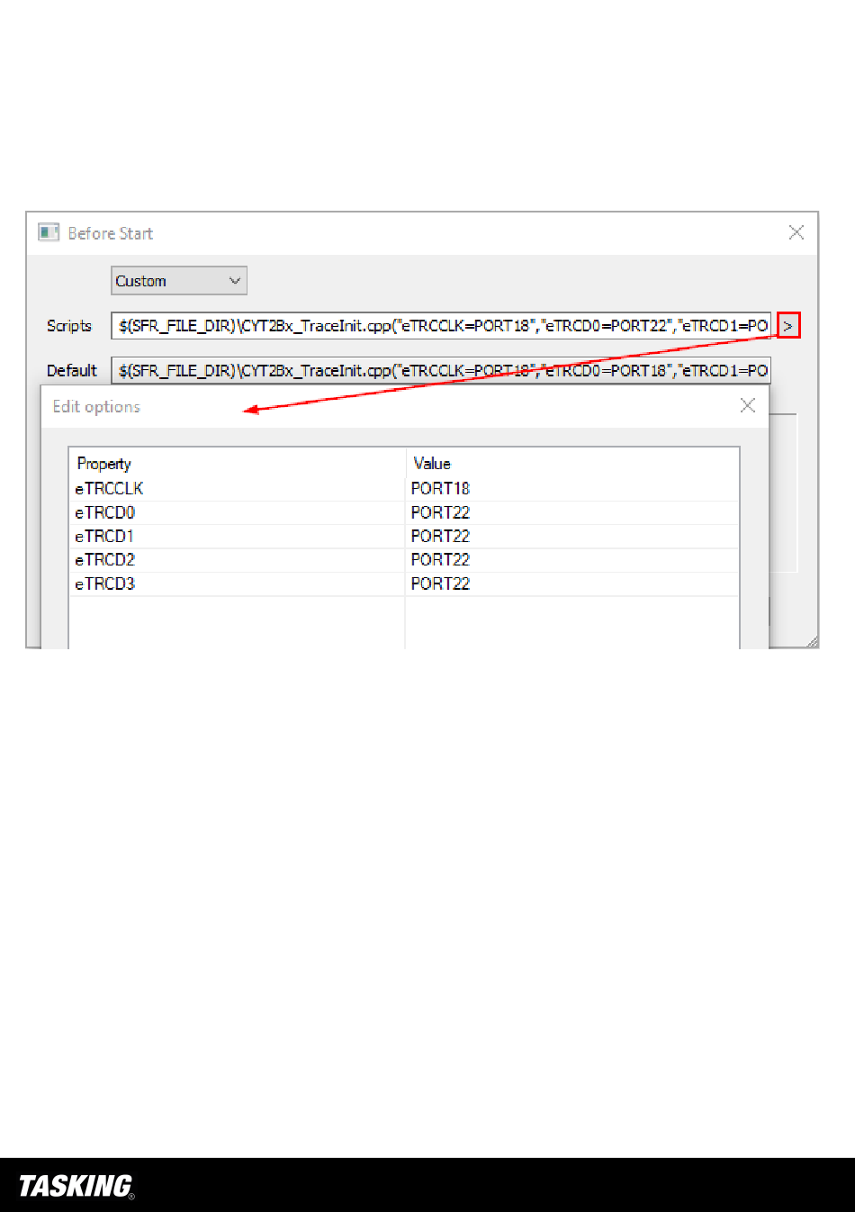
Task: Click the Scripts path input field
Action: point(441,326)
